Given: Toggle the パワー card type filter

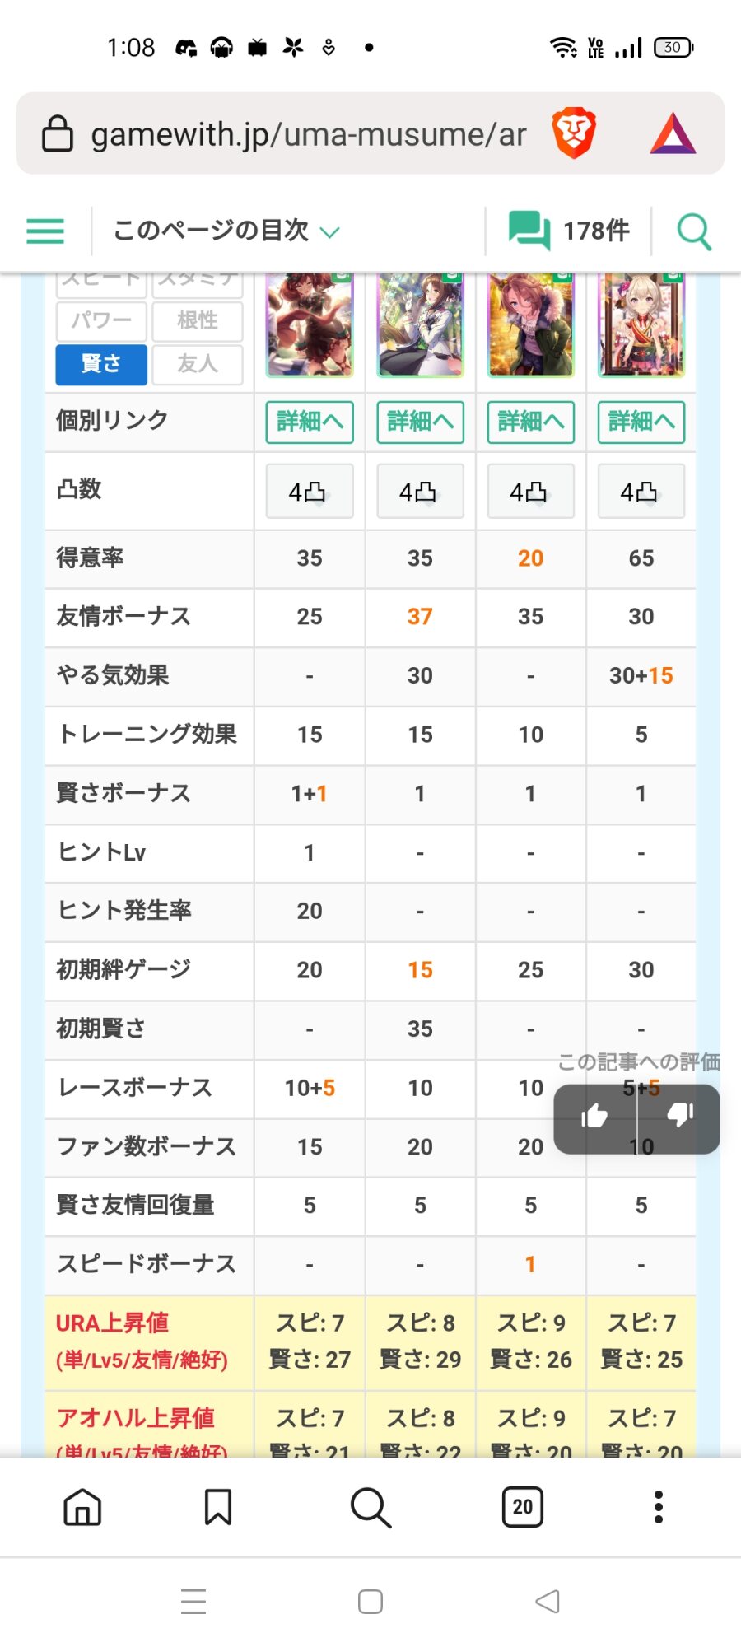Looking at the screenshot, I should tap(101, 320).
